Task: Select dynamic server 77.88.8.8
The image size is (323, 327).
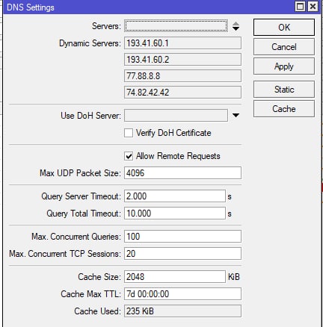Action: tap(182, 76)
